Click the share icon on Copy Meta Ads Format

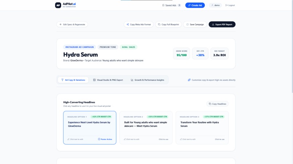point(128,24)
